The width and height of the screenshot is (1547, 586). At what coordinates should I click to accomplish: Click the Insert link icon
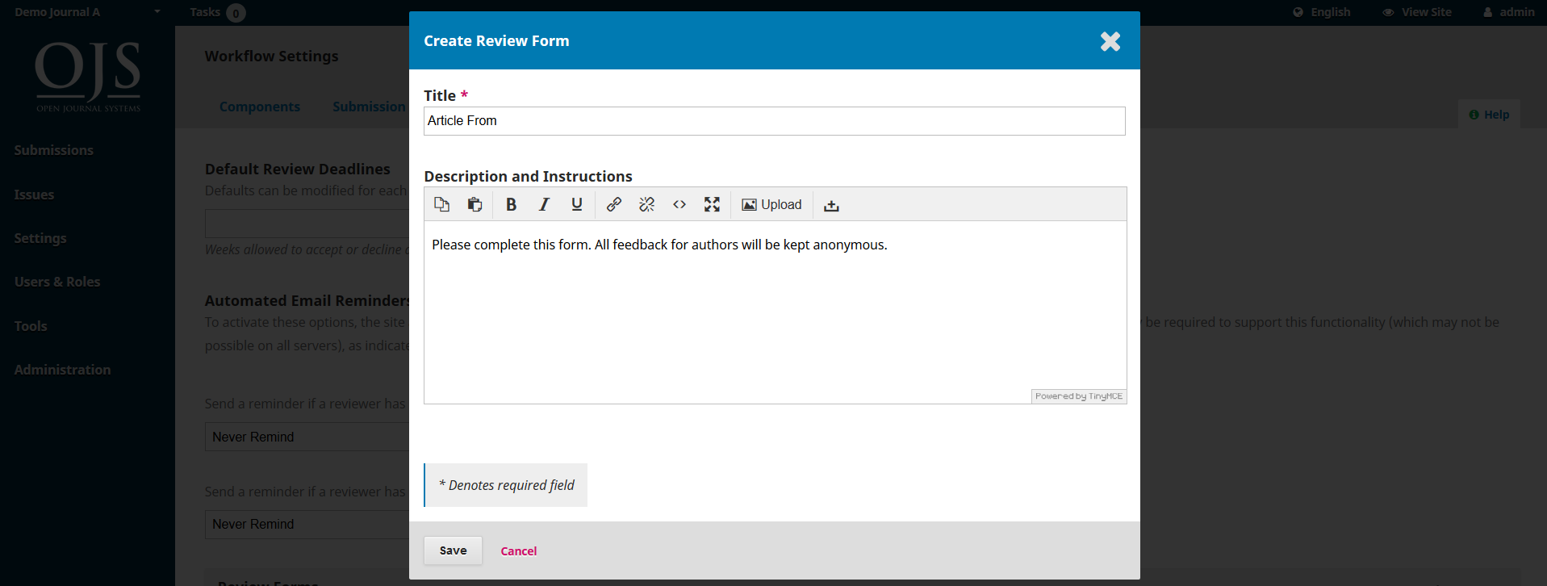[614, 204]
